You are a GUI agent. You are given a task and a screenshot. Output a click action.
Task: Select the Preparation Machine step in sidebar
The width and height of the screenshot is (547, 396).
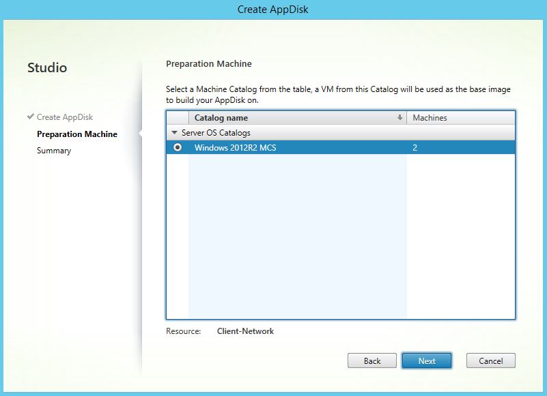[x=77, y=134]
